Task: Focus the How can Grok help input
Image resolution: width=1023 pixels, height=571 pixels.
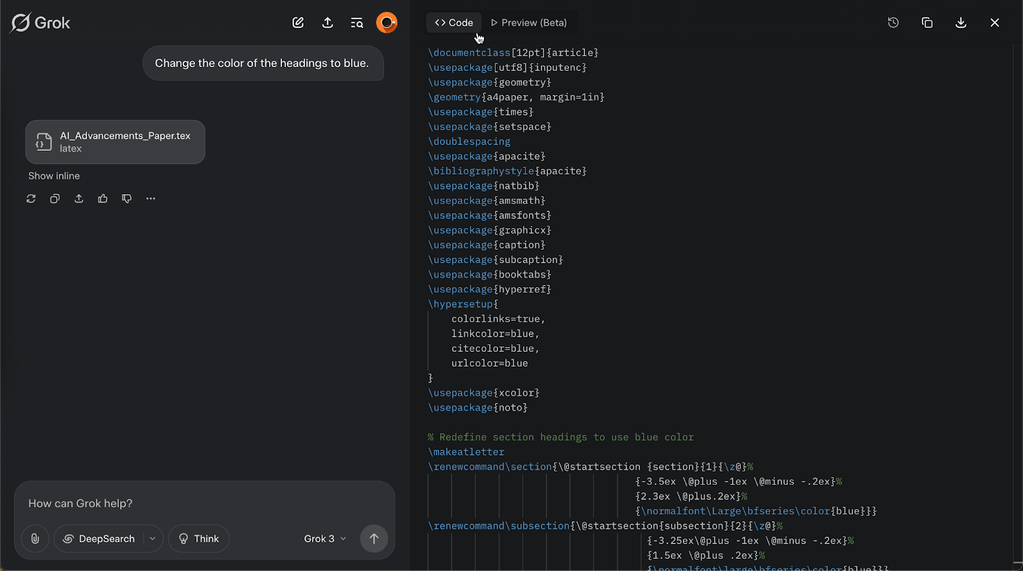Action: [205, 503]
